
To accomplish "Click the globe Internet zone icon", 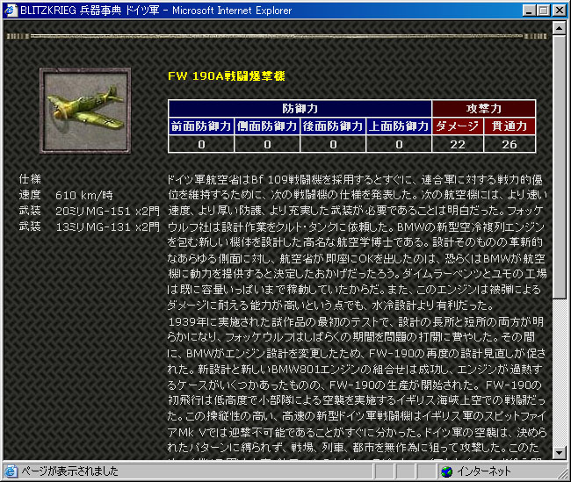I will pyautogui.click(x=447, y=471).
